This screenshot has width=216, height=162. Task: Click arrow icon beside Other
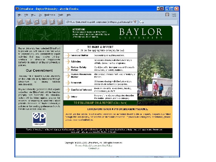67,97
